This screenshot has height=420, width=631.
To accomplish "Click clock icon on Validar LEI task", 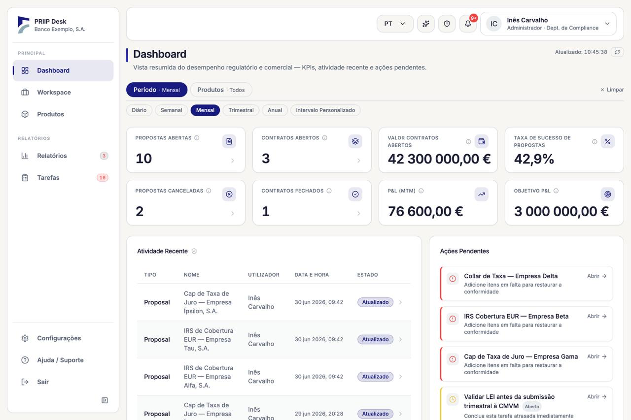I will tap(453, 399).
